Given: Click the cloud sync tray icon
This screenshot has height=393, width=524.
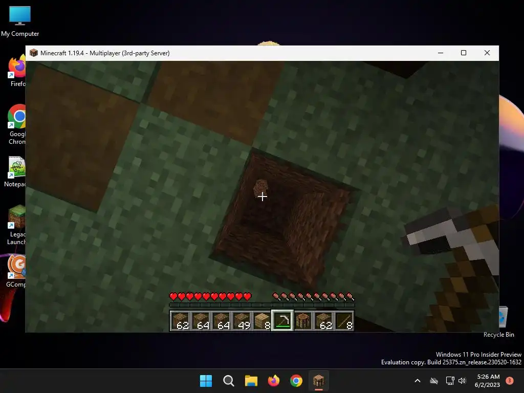Looking at the screenshot, I should [434, 381].
